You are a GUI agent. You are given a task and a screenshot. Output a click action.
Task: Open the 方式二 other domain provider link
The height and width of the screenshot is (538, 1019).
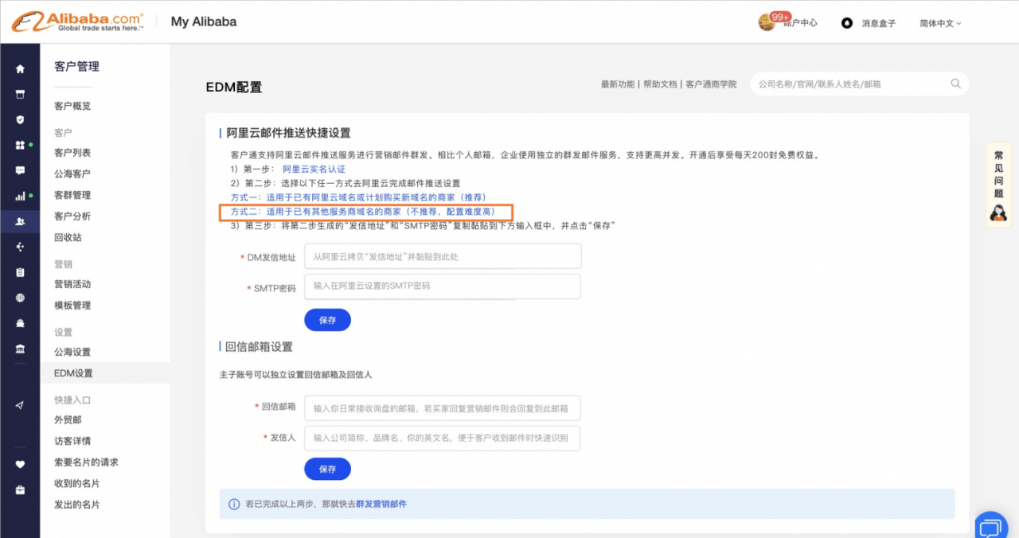point(363,212)
